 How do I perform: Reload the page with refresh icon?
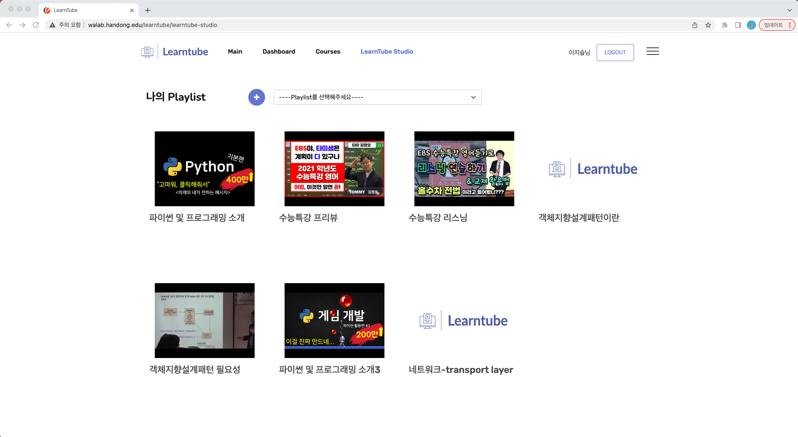pyautogui.click(x=36, y=25)
